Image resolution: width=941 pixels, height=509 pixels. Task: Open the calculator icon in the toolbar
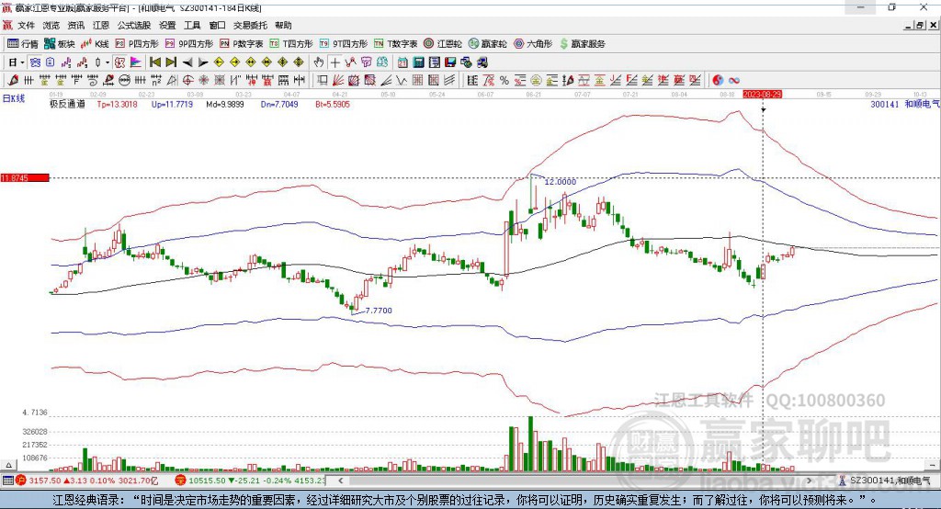coord(418,62)
